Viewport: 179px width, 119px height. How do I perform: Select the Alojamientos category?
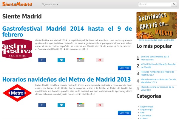pyautogui.click(x=147, y=107)
